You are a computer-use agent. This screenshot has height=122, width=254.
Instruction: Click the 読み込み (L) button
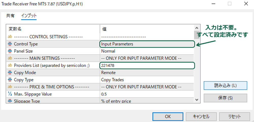(225, 86)
